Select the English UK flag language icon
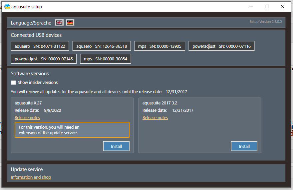This screenshot has width=293, height=190. tap(59, 23)
